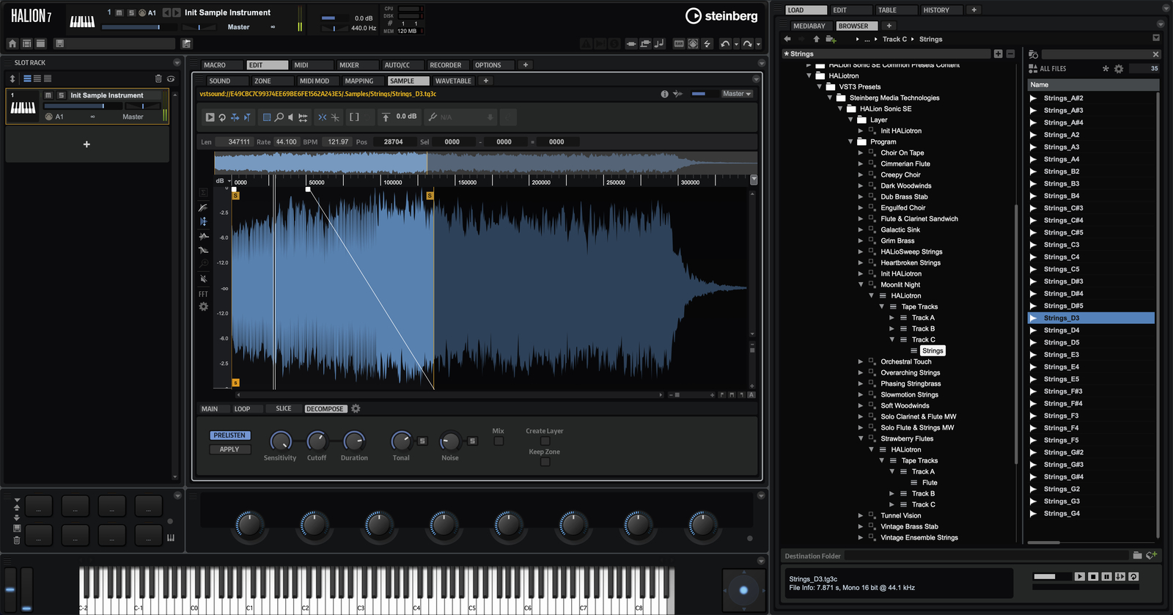Stop the browser preview playback

(x=1093, y=577)
